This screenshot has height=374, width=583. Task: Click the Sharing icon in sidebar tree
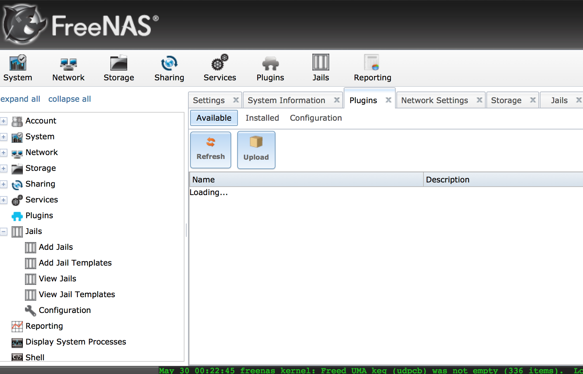17,185
